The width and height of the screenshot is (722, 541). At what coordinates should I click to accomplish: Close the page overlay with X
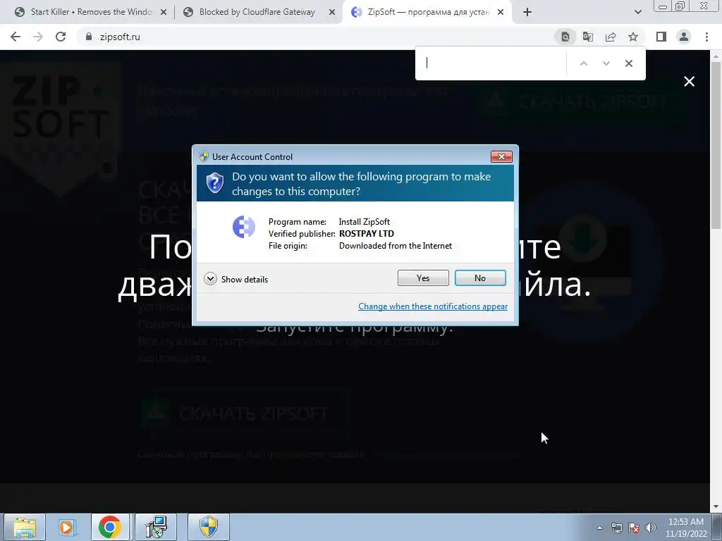(x=690, y=82)
